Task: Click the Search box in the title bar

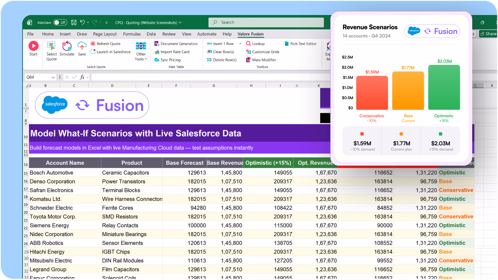Action: pos(266,23)
